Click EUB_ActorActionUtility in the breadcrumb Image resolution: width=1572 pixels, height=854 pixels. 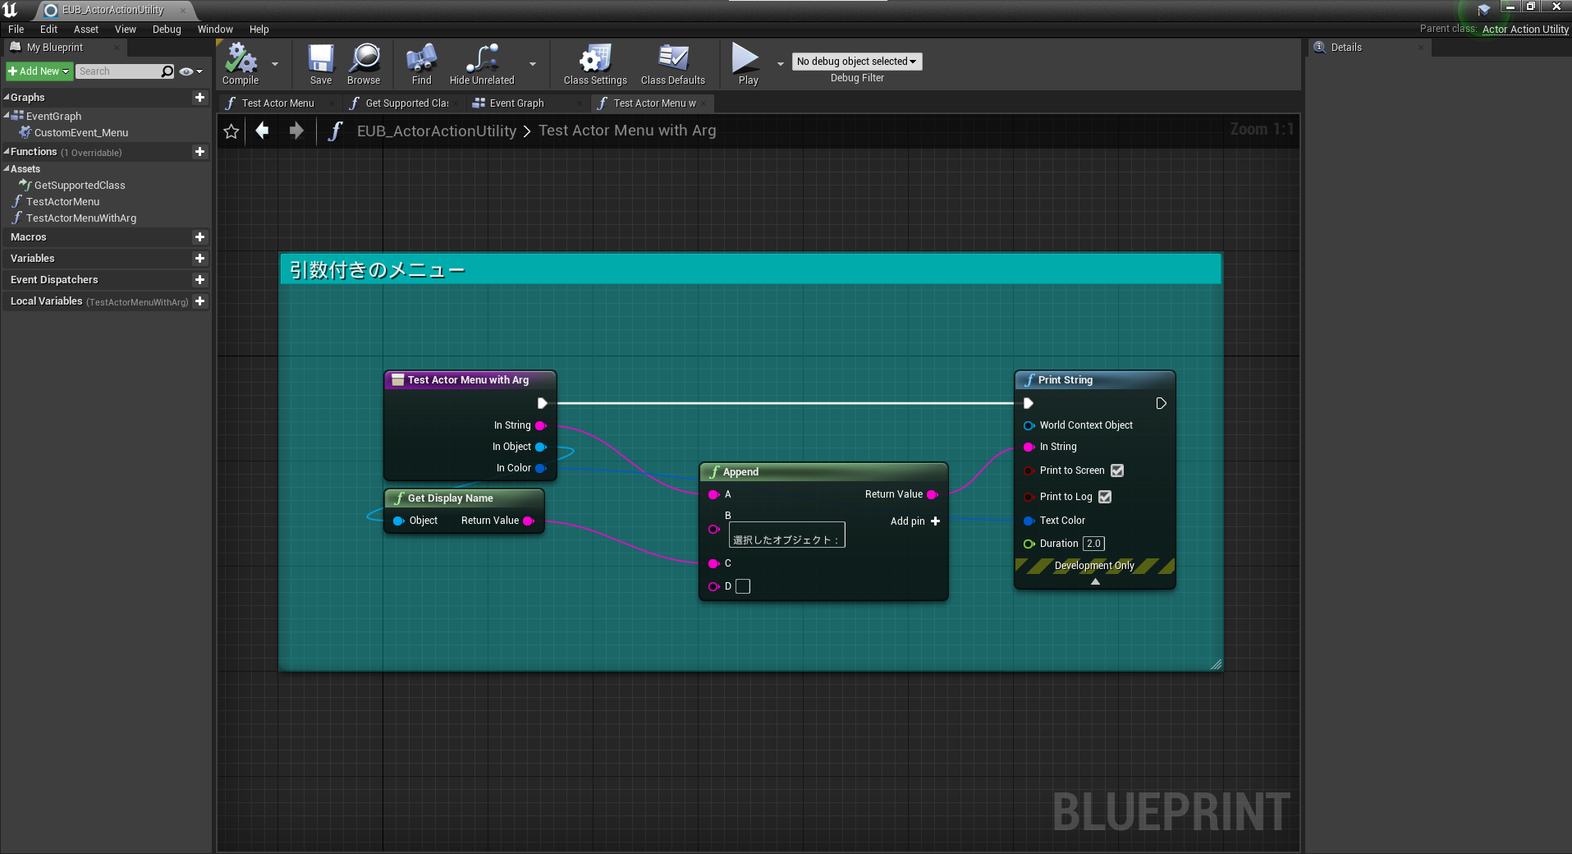pos(437,131)
